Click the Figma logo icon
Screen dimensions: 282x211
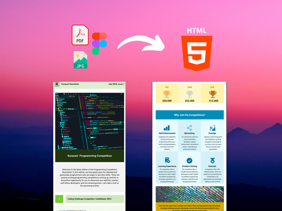pos(99,44)
